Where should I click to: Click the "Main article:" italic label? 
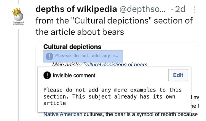[67, 64]
